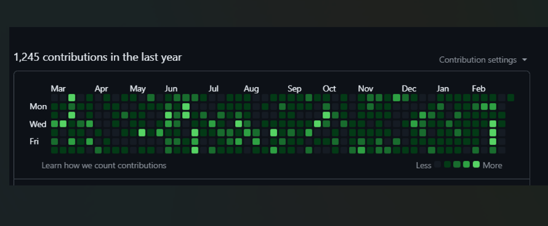Viewport: 548px width, 226px height.
Task: Click the Mon weekday label
Action: [38, 106]
